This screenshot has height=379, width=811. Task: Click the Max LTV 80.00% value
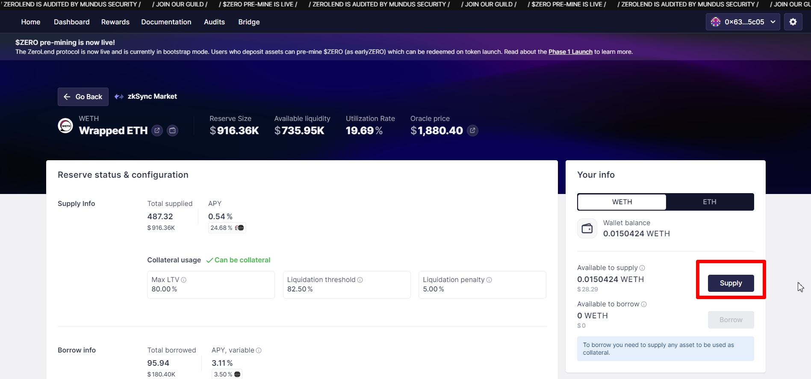click(164, 289)
